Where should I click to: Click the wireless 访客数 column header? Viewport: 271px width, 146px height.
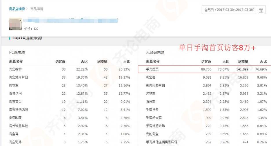point(206,62)
